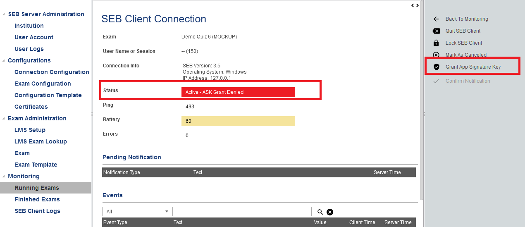Image resolution: width=525 pixels, height=227 pixels.
Task: Go to Exam Configuration page
Action: pos(43,84)
